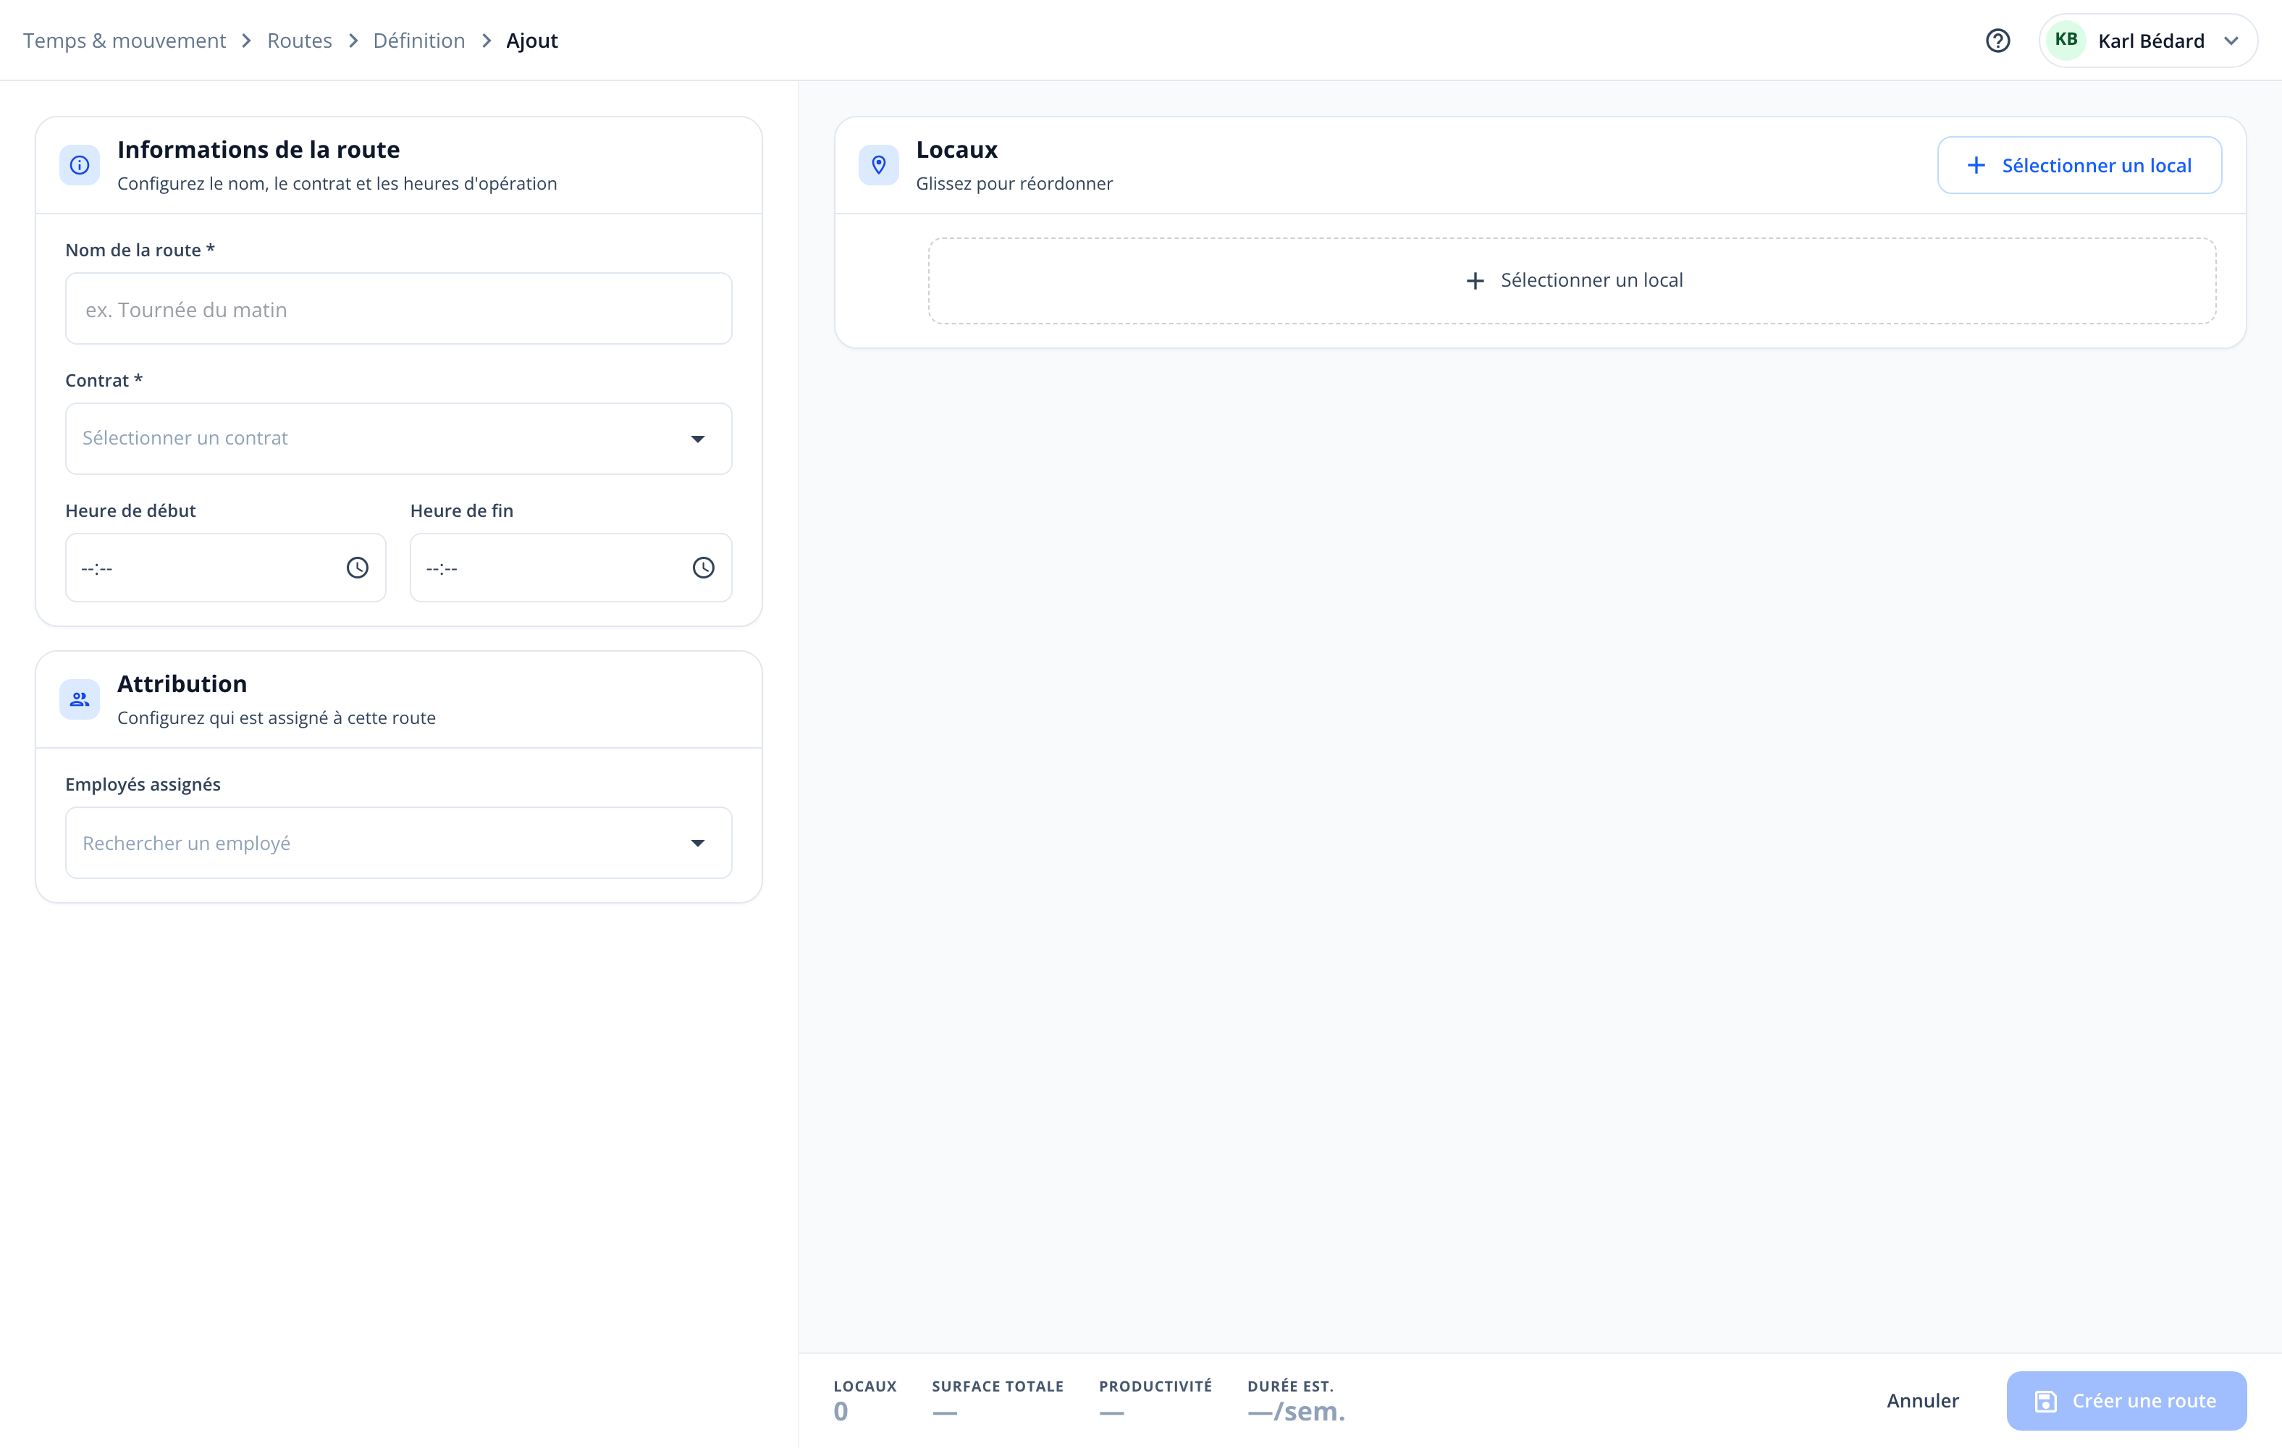Click the plus icon in the dashed local box
2282x1448 pixels.
[x=1475, y=280]
